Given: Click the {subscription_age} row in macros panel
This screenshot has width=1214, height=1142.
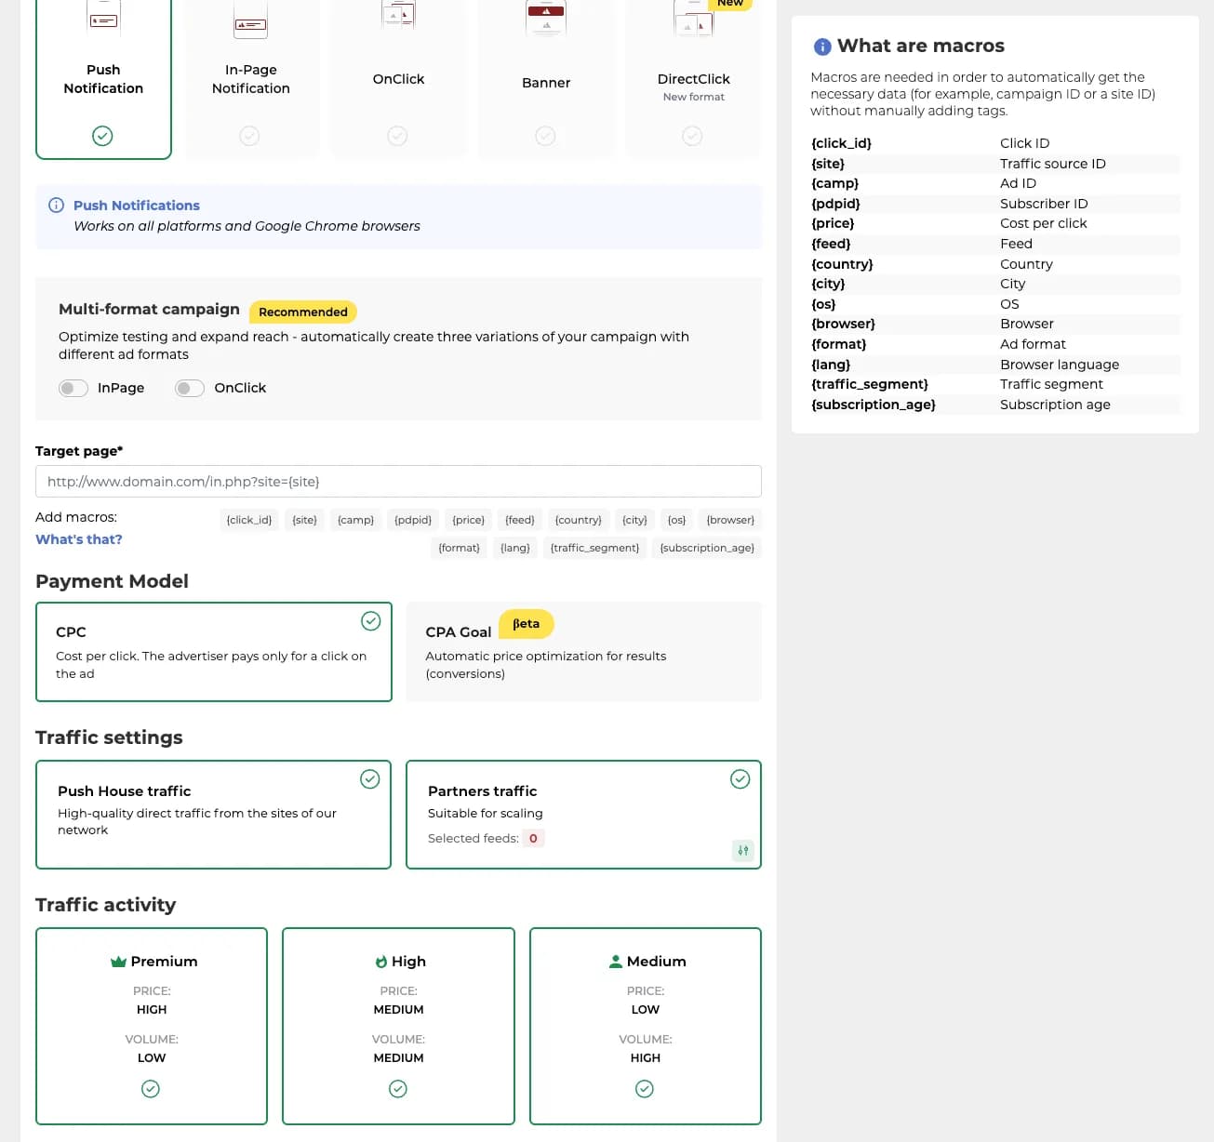Looking at the screenshot, I should [994, 405].
